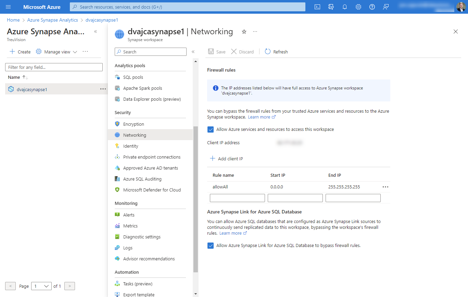Close the Networking blade with the X

(x=456, y=32)
